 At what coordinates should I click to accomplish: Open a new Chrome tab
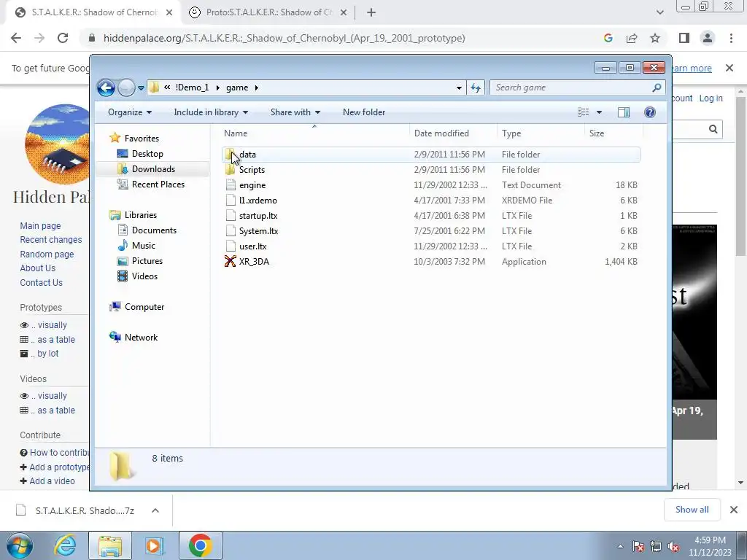(x=371, y=12)
